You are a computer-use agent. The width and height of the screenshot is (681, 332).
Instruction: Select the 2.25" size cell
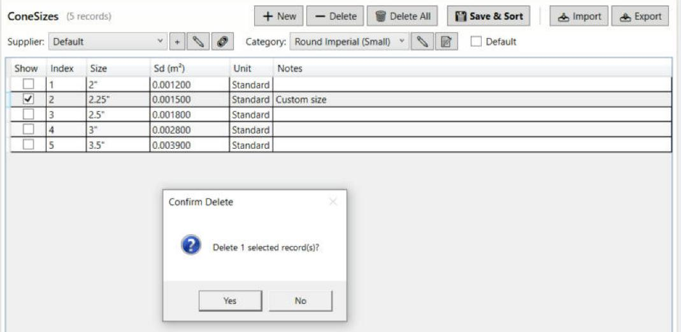click(x=118, y=100)
